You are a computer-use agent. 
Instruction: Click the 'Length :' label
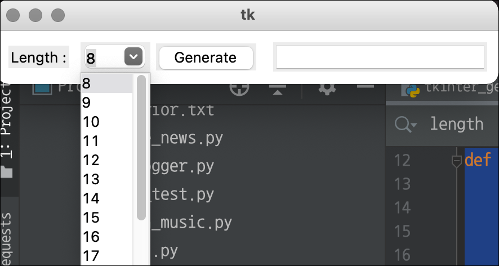(38, 57)
